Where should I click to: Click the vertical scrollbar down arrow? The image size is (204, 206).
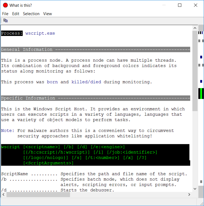point(195,189)
